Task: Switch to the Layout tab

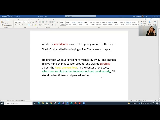Action: [x=23, y=19]
